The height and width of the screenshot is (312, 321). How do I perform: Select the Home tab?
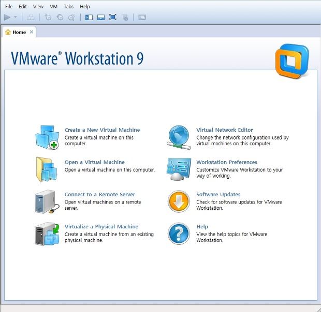pyautogui.click(x=19, y=32)
